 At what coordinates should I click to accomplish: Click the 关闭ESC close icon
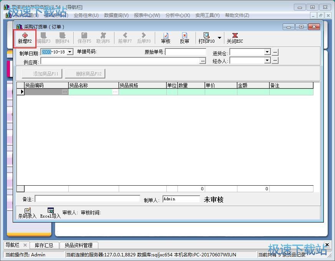235,38
